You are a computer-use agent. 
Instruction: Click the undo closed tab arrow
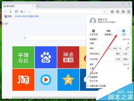click(x=22, y=12)
